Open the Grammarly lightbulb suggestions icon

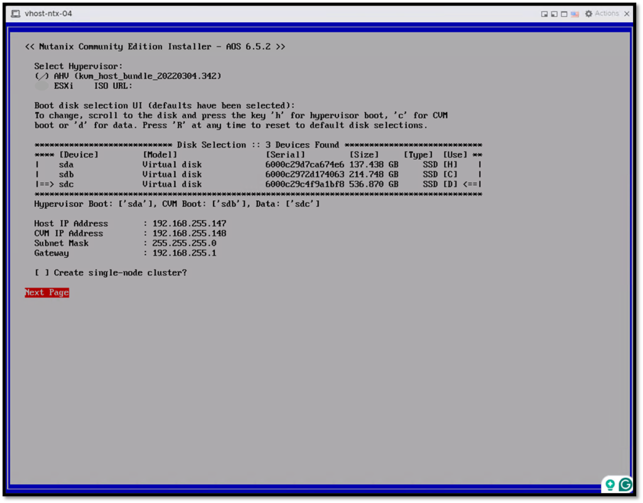coord(609,484)
